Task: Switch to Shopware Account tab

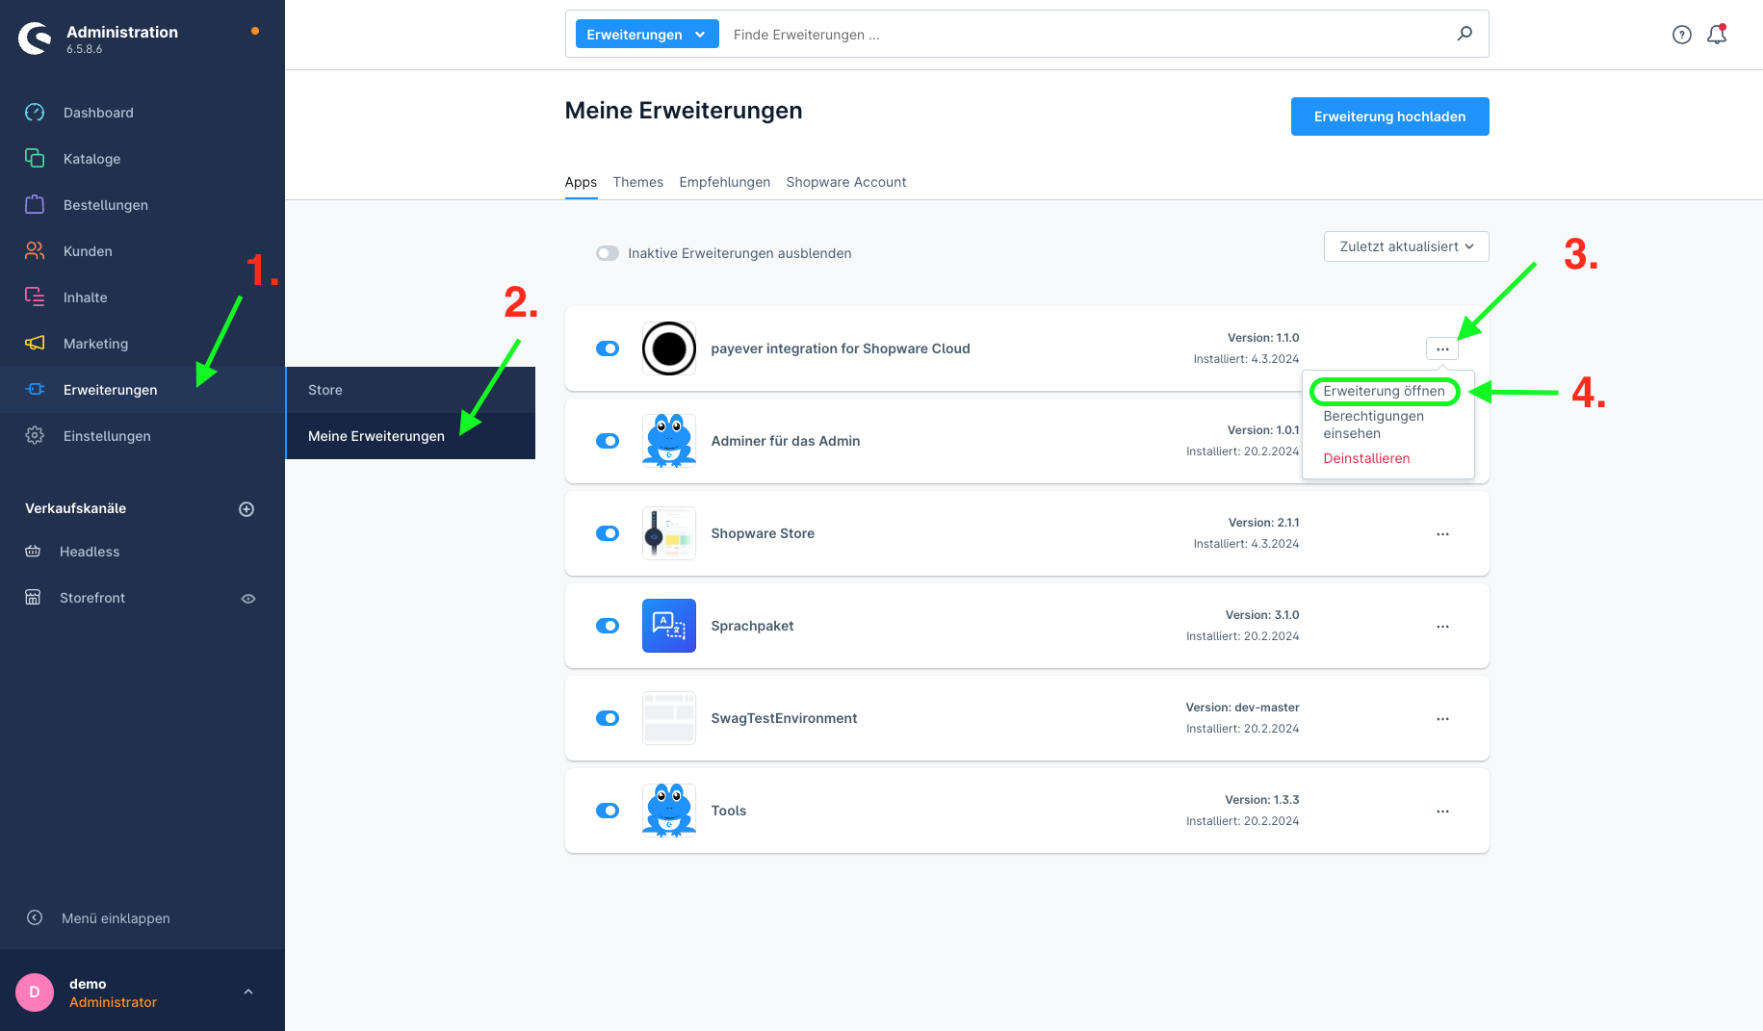Action: coord(845,182)
